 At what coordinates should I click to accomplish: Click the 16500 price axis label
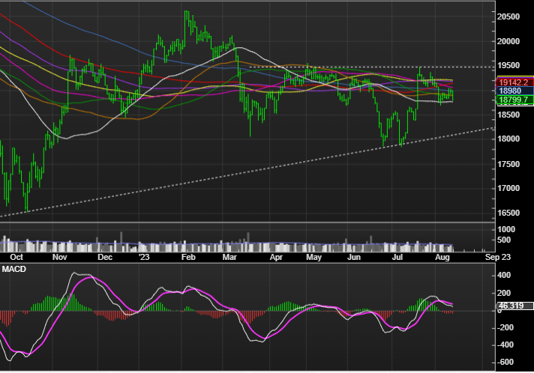tap(508, 213)
